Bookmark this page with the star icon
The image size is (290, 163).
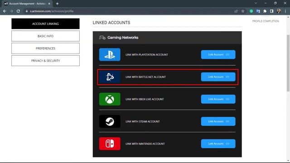[243, 11]
